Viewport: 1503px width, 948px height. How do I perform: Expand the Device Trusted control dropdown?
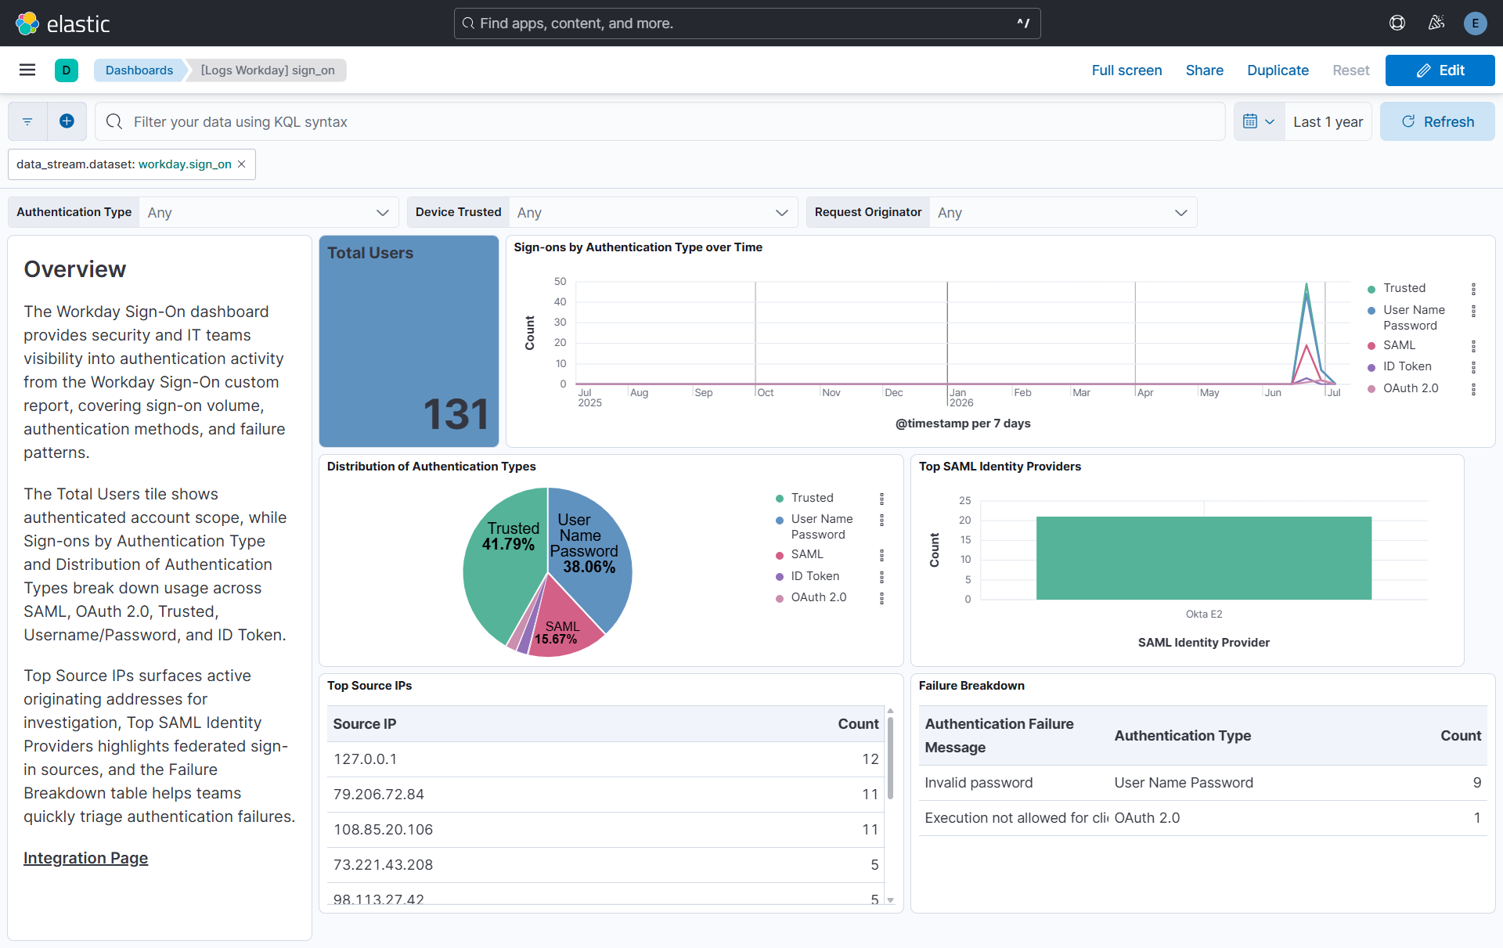tap(653, 212)
